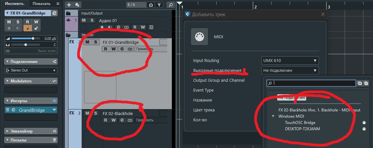Collapse the Modulators inspector section
Image resolution: width=373 pixels, height=148 pixels.
[7, 81]
